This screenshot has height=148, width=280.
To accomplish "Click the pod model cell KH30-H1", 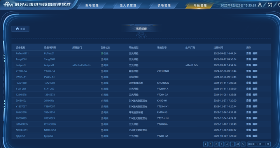I will [162, 100].
